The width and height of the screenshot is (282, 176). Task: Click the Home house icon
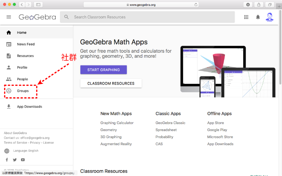8,32
